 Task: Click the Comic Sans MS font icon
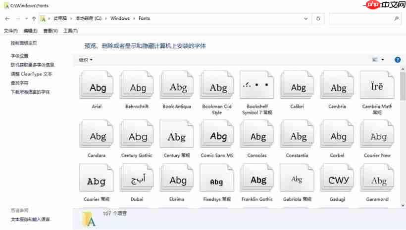(x=217, y=134)
